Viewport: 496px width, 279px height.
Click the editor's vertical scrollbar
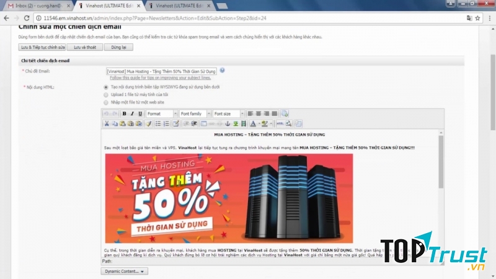click(x=441, y=162)
